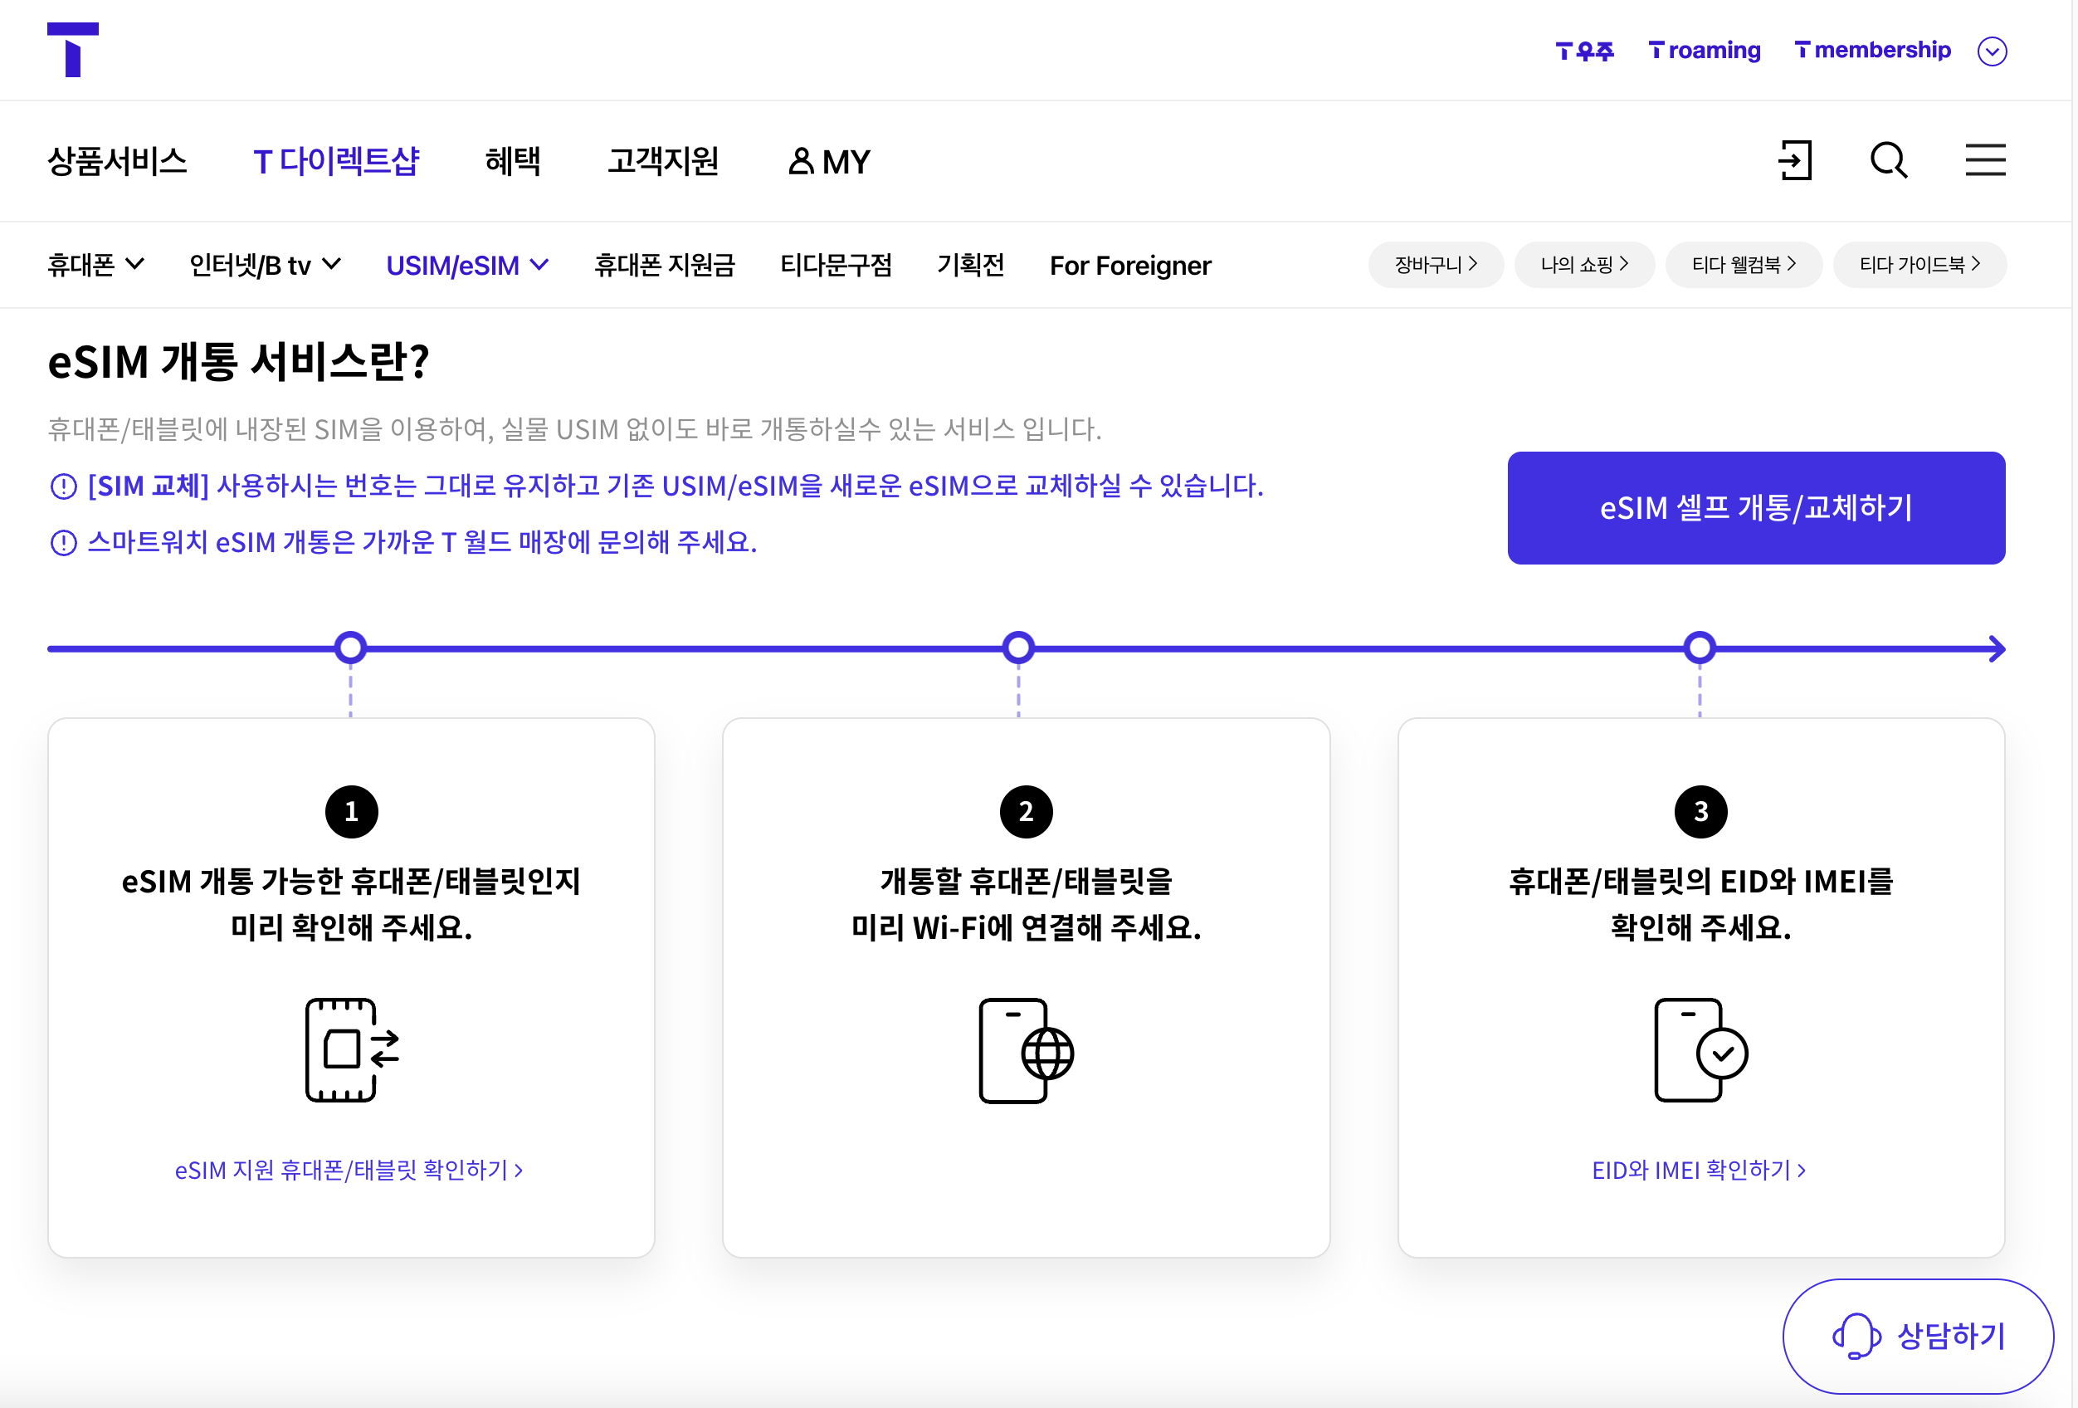Image resolution: width=2078 pixels, height=1408 pixels.
Task: Expand the USIM/eSIM dropdown
Action: coord(466,265)
